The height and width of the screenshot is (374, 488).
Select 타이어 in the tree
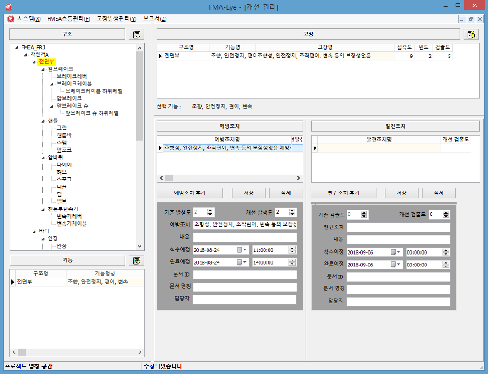coord(64,165)
